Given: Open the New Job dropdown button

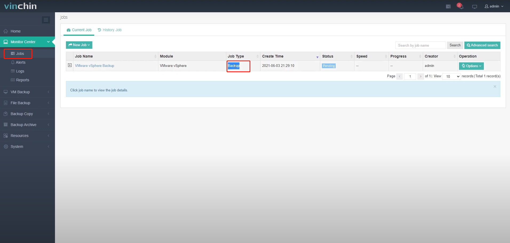Looking at the screenshot, I should 79,45.
